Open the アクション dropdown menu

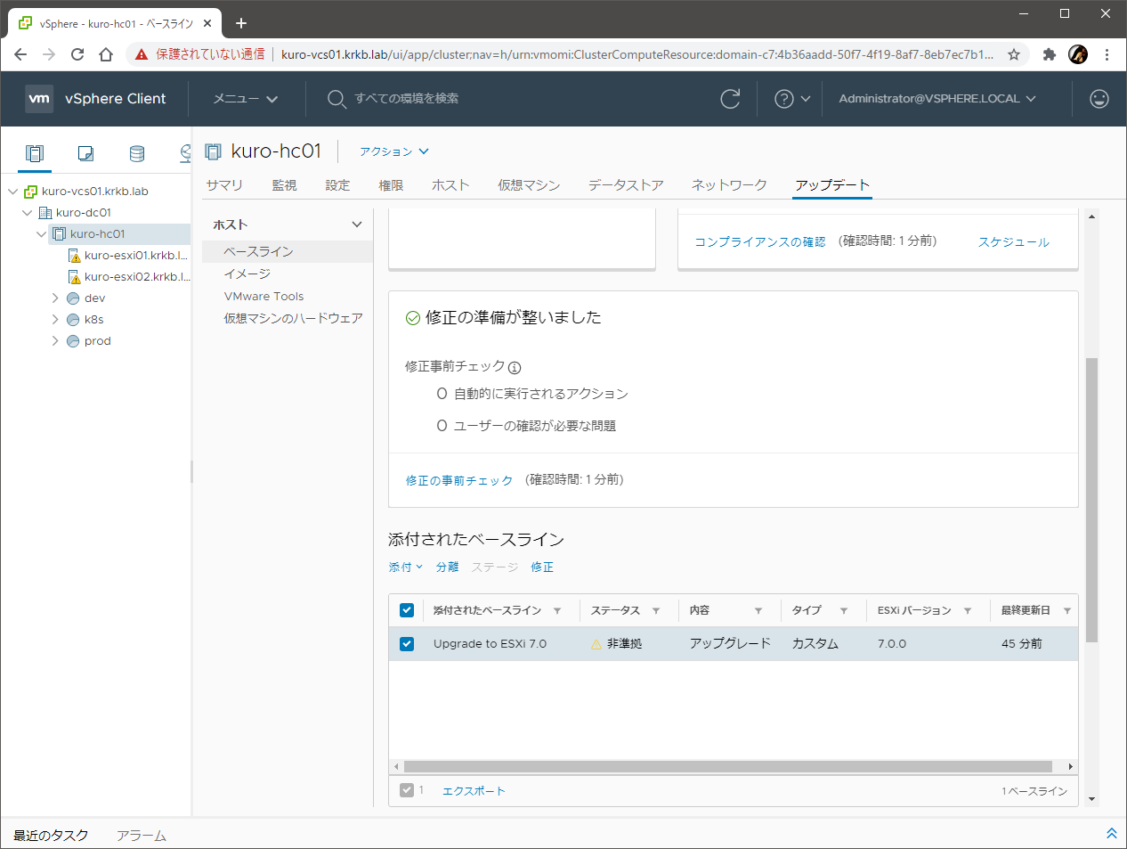coord(393,151)
